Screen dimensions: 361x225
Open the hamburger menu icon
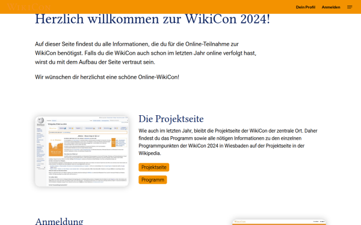tap(350, 7)
